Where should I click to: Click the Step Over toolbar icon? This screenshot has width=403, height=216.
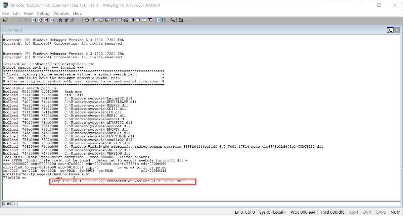[66, 20]
